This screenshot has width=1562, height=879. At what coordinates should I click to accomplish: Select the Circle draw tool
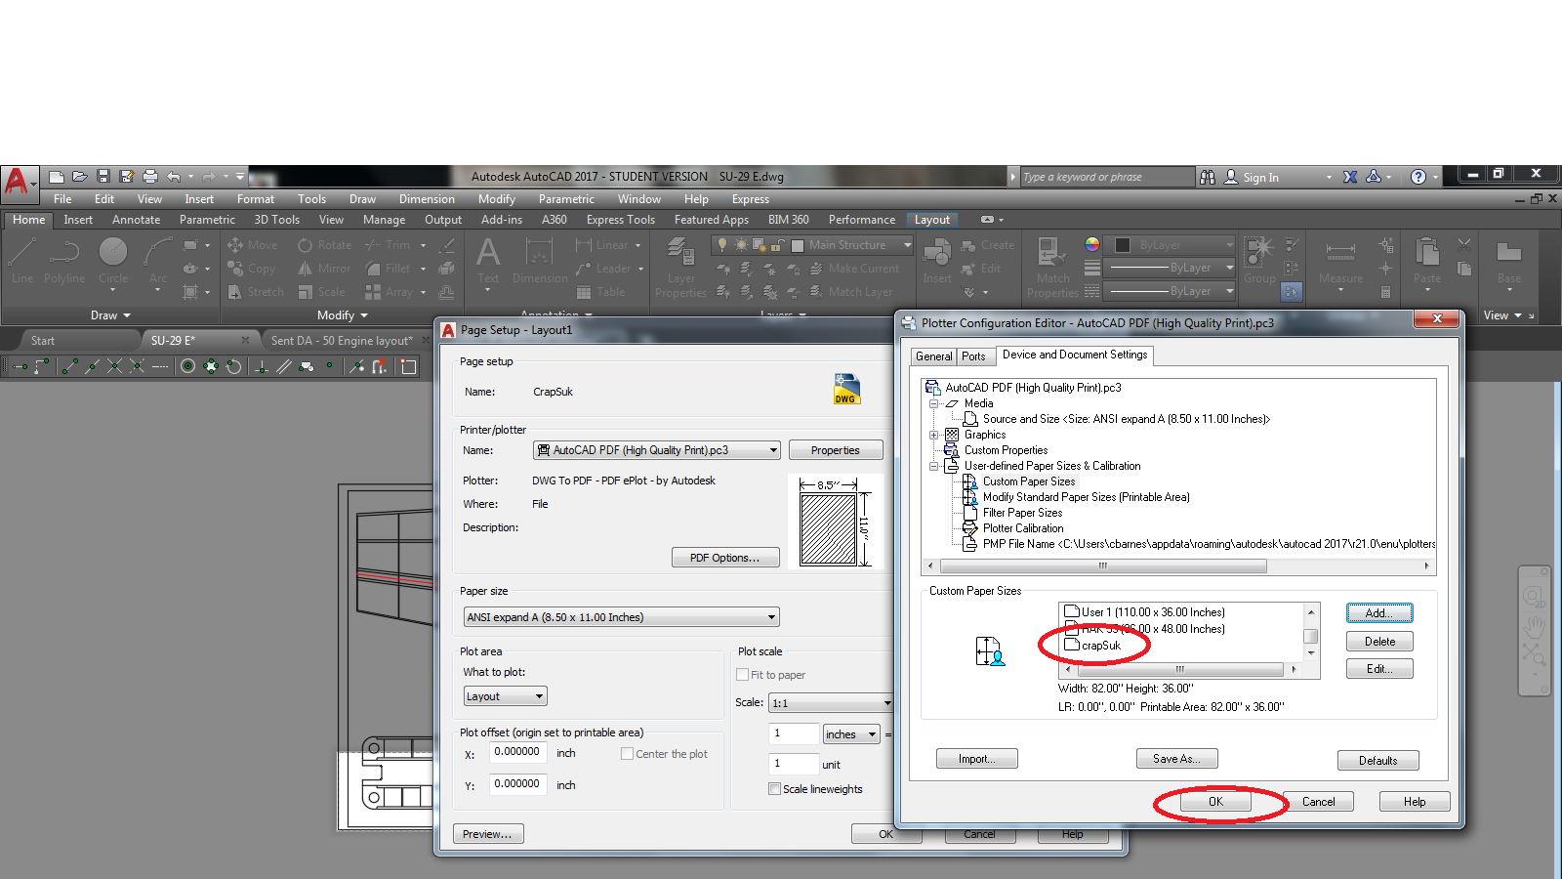113,260
